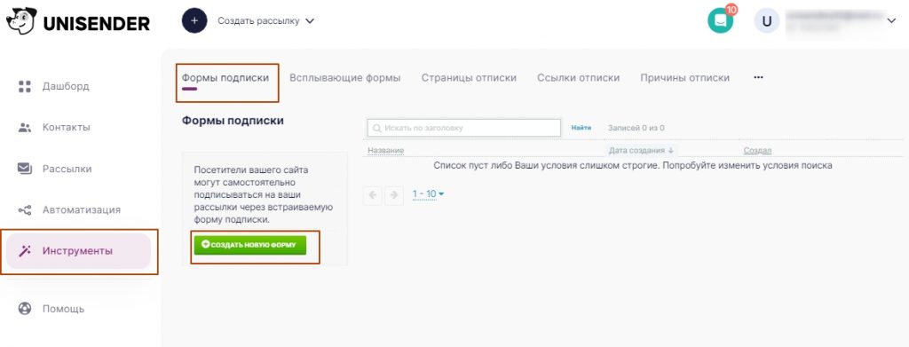This screenshot has width=909, height=347.
Task: Go to next page arrow
Action: coord(394,195)
